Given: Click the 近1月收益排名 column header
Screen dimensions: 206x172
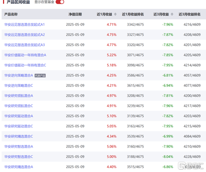Looking at the screenshot, I should 133,14.
